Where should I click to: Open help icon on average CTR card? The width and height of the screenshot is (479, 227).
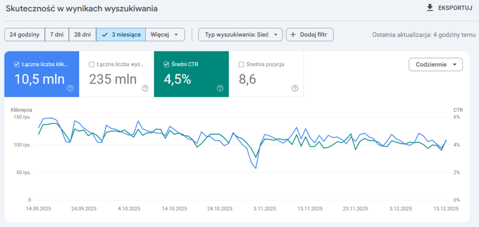(220, 88)
